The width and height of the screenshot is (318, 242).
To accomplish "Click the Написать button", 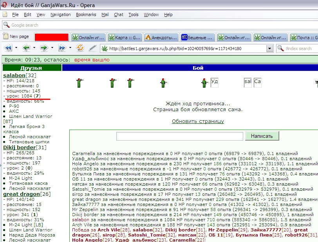I will click(x=262, y=136).
